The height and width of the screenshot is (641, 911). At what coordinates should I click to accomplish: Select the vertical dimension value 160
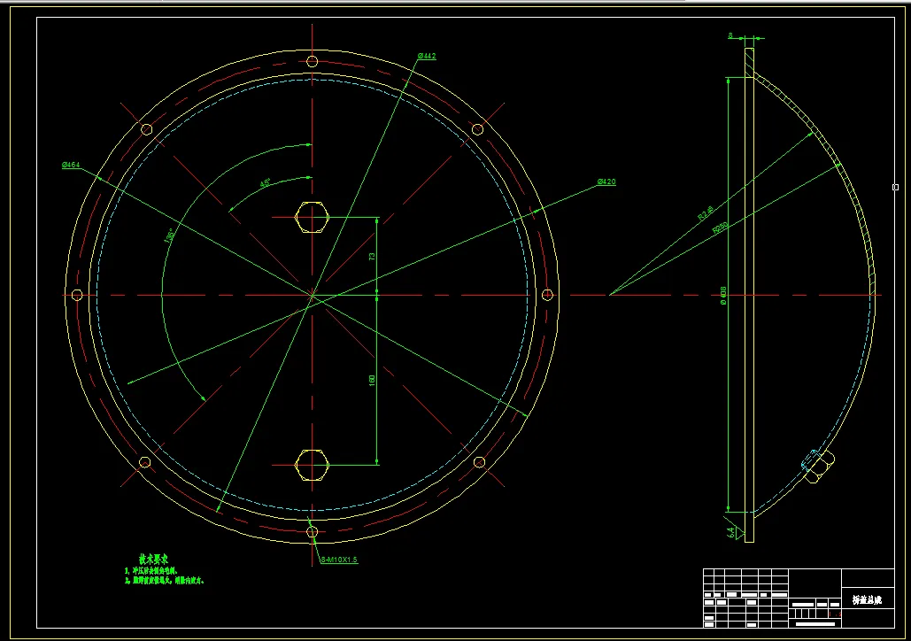pyautogui.click(x=372, y=380)
